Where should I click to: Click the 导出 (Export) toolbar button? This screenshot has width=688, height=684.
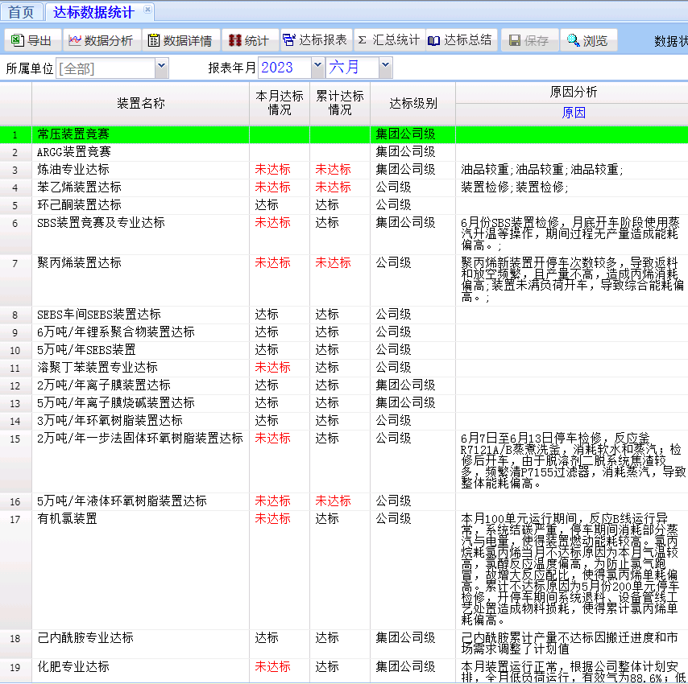pos(32,40)
